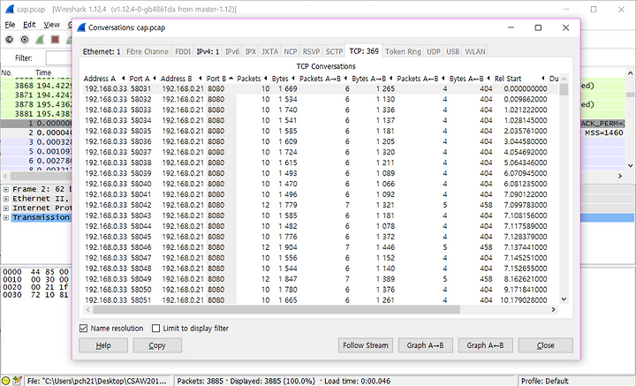636x386 pixels.
Task: Expand Transmission Control Protocol node
Action: [6, 217]
